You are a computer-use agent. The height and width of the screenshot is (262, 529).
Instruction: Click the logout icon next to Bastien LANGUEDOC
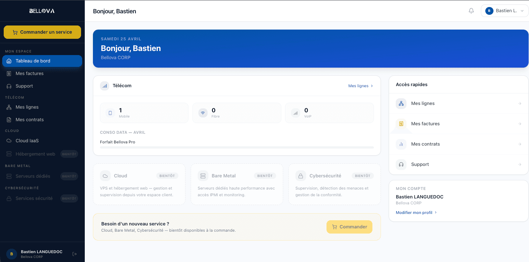(74, 254)
